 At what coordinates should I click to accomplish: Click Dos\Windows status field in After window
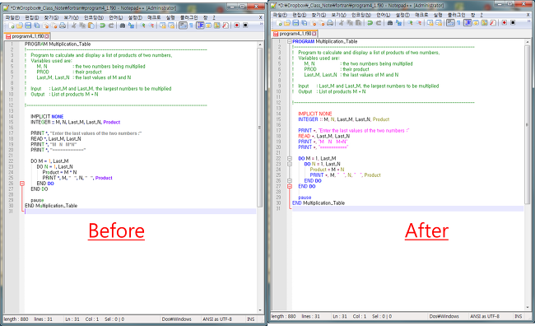coord(444,316)
